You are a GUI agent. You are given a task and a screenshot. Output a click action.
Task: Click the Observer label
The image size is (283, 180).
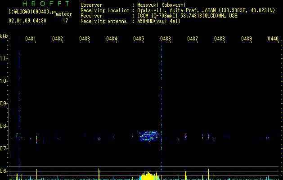tap(91, 5)
